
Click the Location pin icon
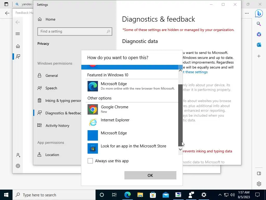[x=39, y=154]
